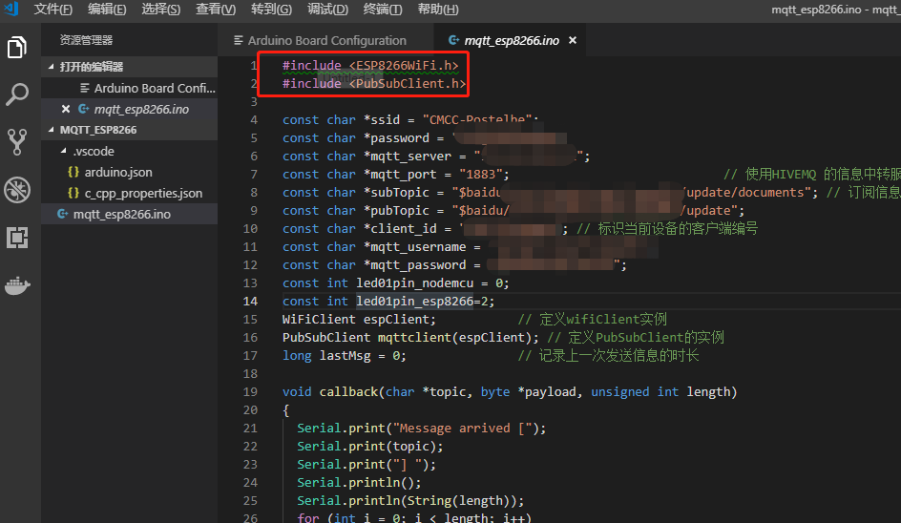Click the *ssid declaration line
Screen dimensions: 901x523
(410, 119)
